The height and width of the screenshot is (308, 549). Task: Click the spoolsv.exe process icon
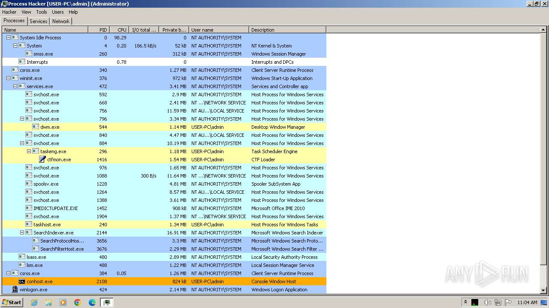click(29, 184)
